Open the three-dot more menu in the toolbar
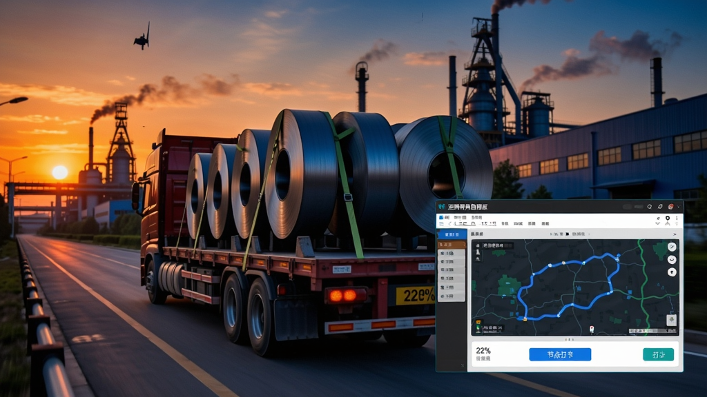The image size is (707, 397). (677, 218)
